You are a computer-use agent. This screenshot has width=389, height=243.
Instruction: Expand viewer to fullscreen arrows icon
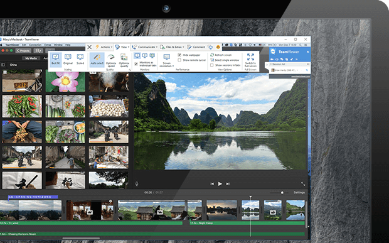pyautogui.click(x=303, y=184)
